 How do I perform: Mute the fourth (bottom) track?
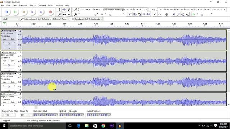(5, 102)
